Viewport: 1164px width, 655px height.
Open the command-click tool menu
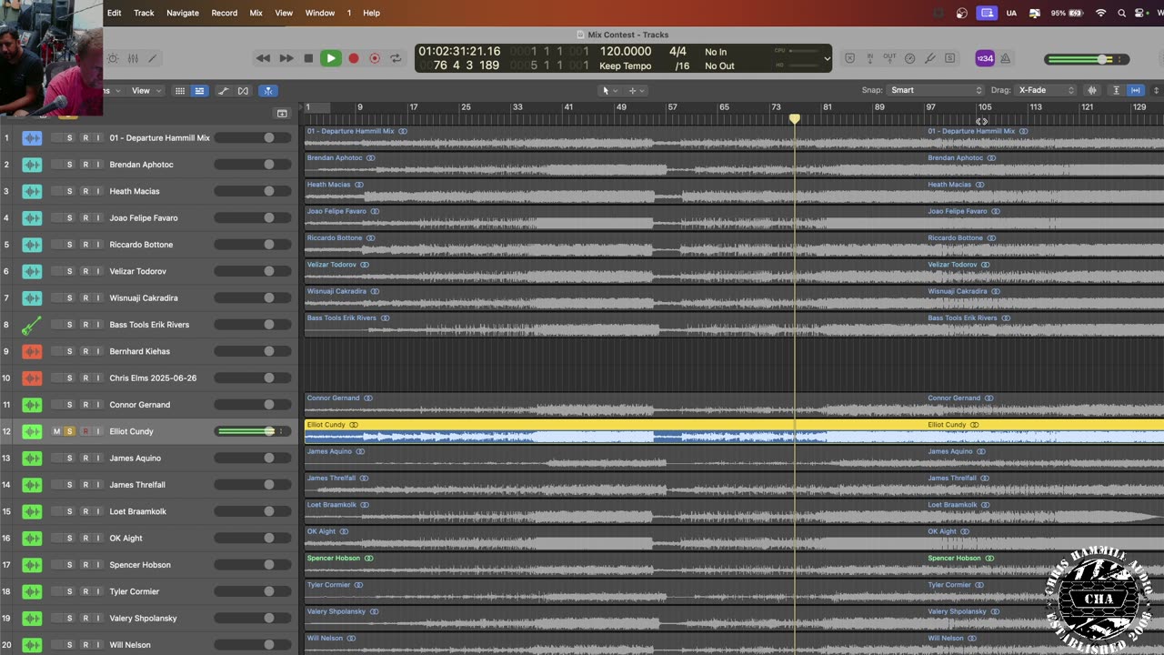pos(636,90)
